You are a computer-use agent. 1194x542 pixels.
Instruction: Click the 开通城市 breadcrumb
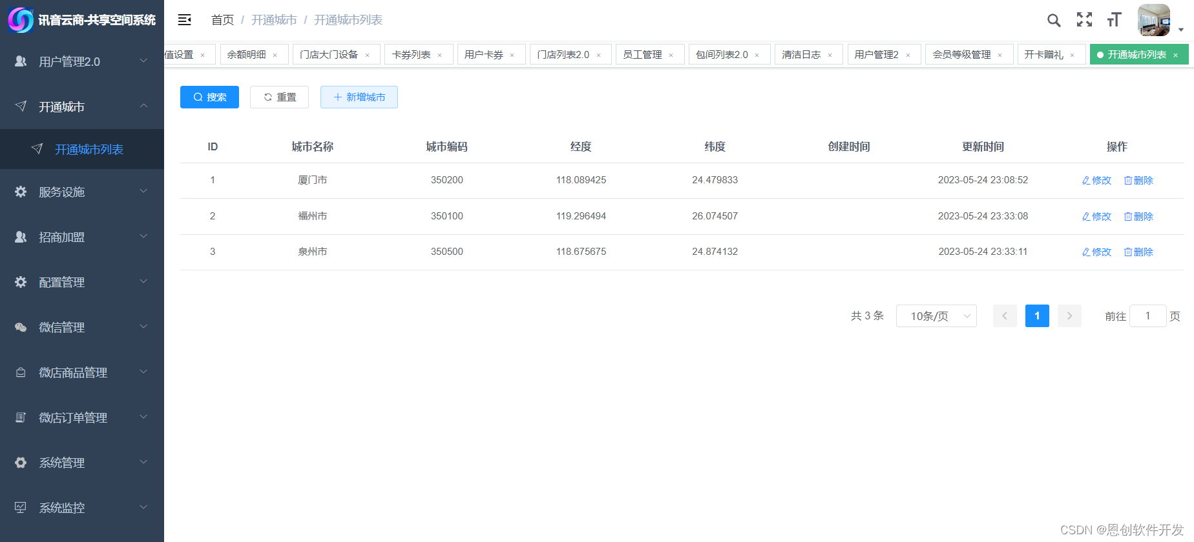pos(274,20)
